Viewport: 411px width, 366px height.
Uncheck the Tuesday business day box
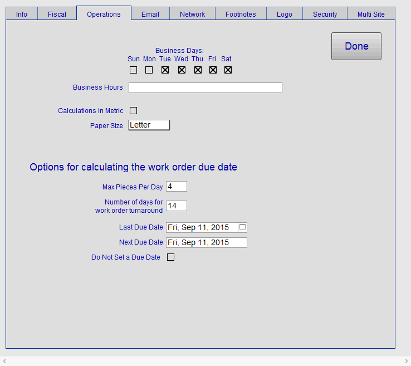(165, 70)
